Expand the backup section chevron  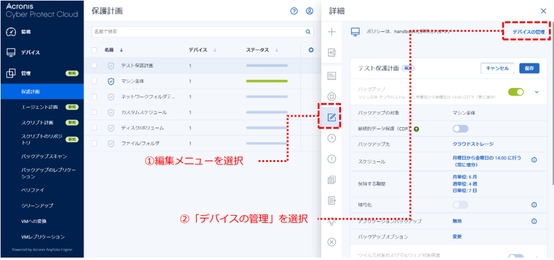[x=537, y=91]
